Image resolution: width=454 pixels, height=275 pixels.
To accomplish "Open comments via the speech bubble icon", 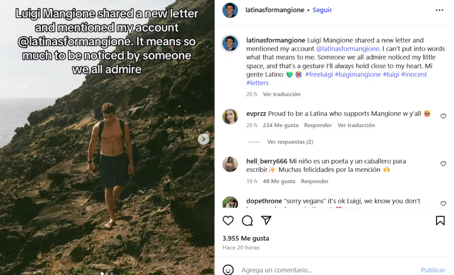I will [247, 221].
